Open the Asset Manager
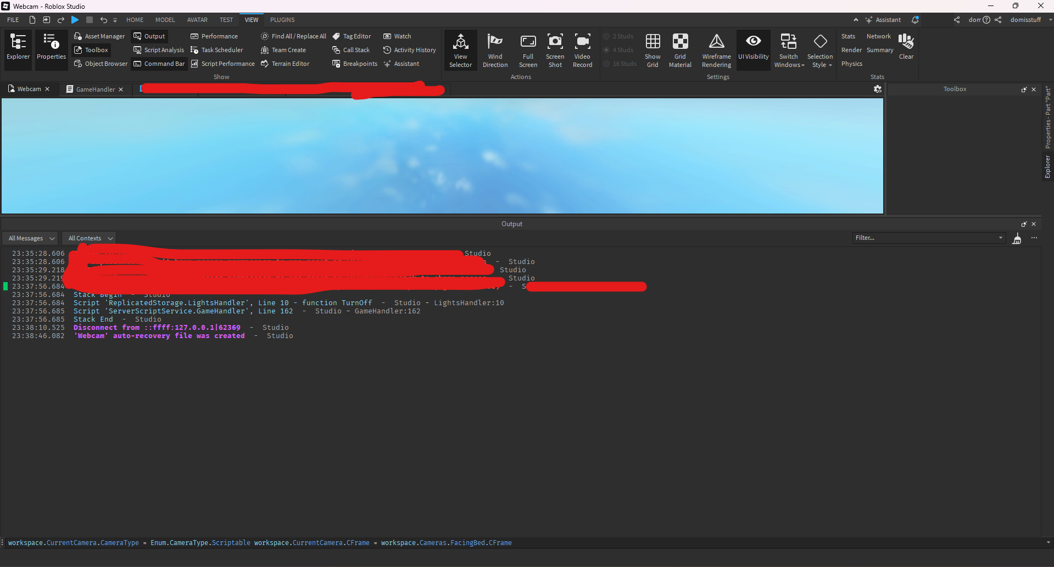Image resolution: width=1054 pixels, height=567 pixels. (x=99, y=36)
